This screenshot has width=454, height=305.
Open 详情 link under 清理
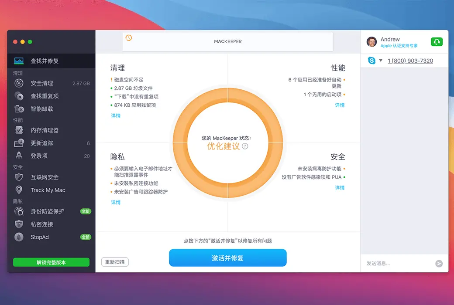click(116, 115)
